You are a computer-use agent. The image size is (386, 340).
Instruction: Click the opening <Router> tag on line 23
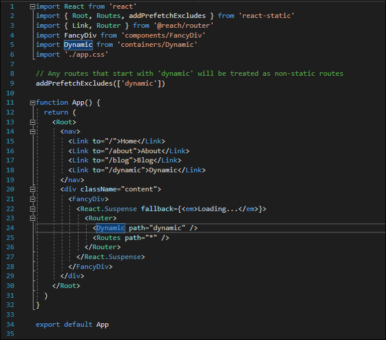(x=101, y=219)
